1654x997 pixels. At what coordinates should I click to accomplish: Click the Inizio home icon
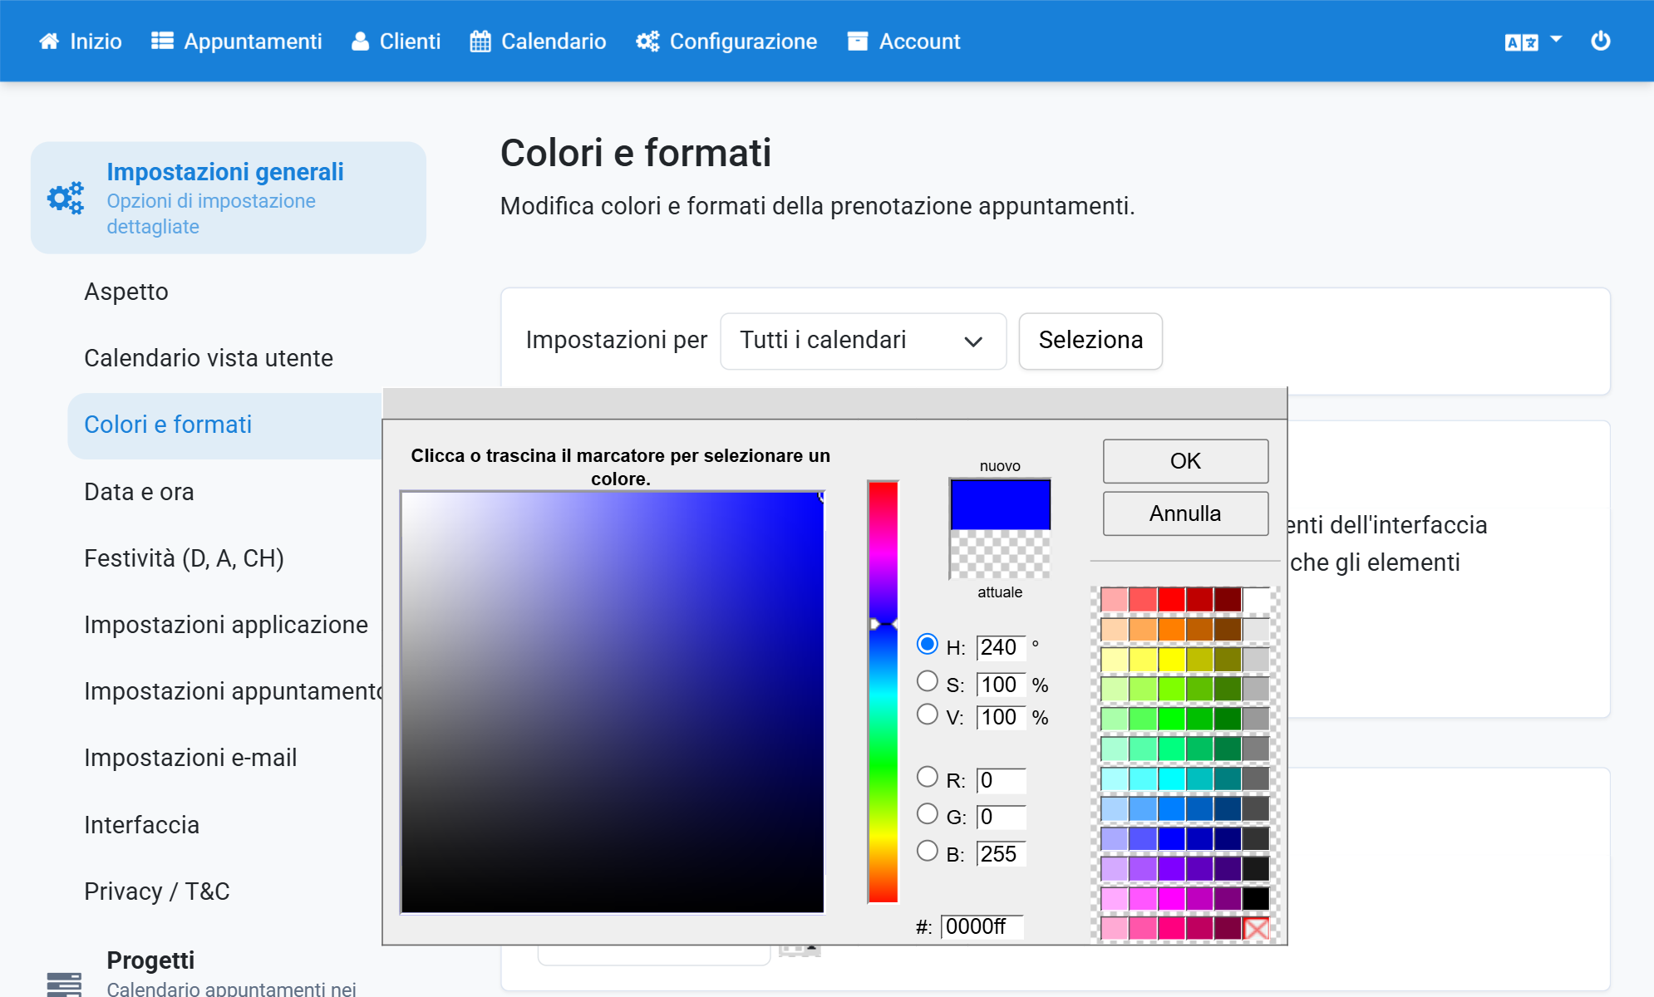coord(49,42)
